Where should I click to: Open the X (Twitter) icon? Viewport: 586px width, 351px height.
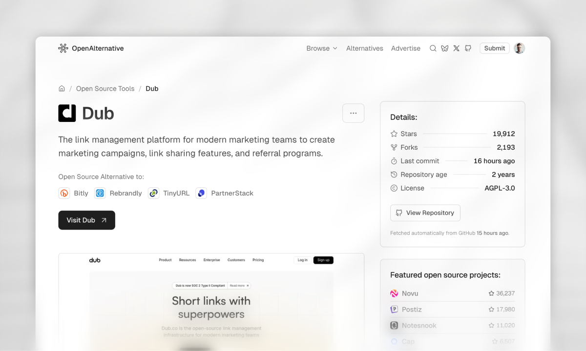pos(456,48)
